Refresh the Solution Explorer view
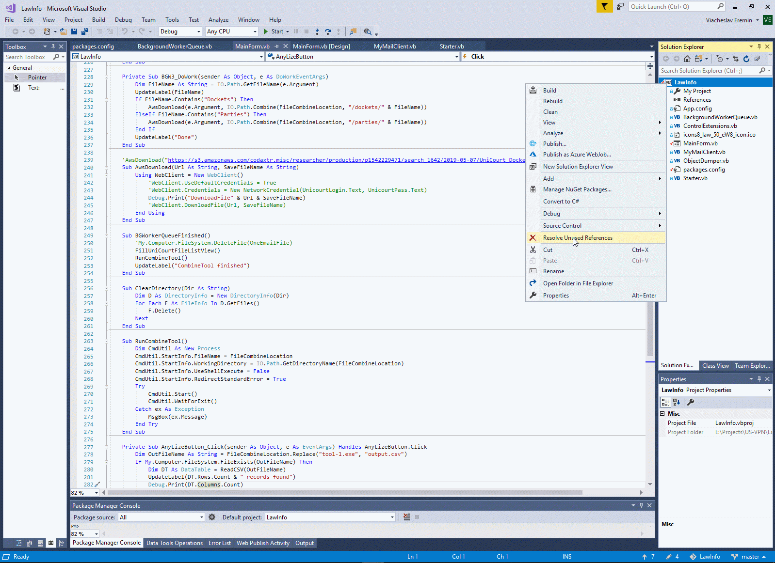The height and width of the screenshot is (563, 775). pyautogui.click(x=746, y=59)
